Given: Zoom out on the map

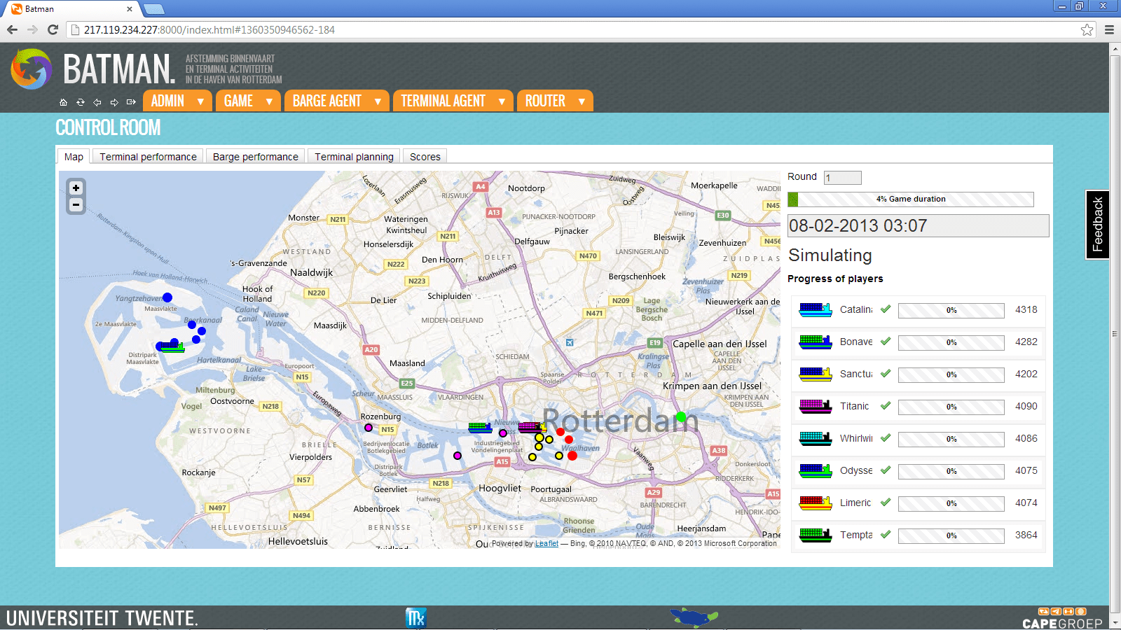Looking at the screenshot, I should click(76, 205).
